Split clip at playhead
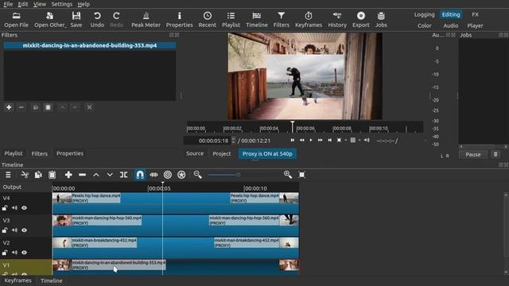The image size is (509, 286). 124,175
